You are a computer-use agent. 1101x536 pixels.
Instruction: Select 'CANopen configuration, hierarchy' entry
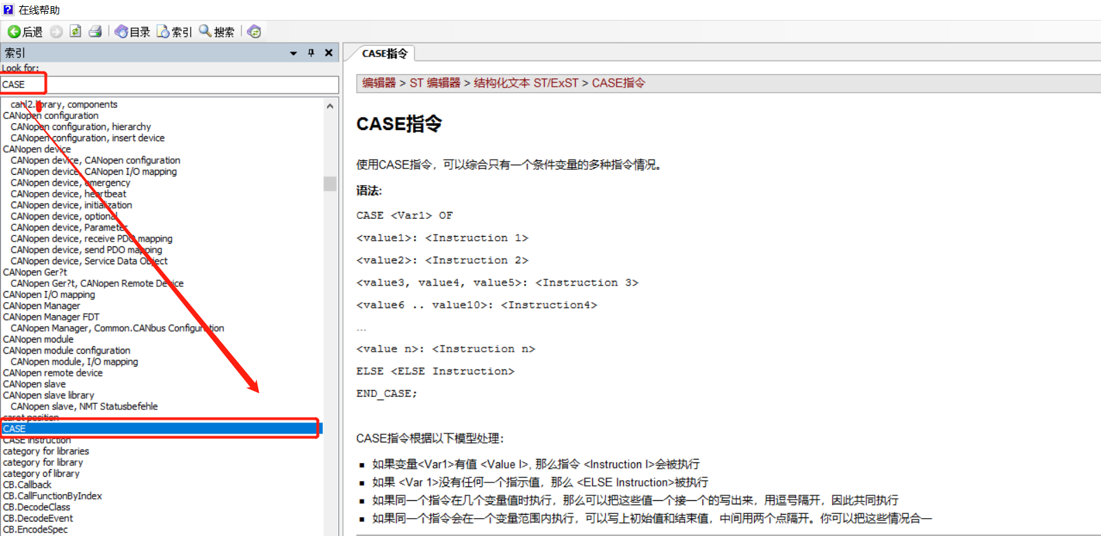click(81, 127)
